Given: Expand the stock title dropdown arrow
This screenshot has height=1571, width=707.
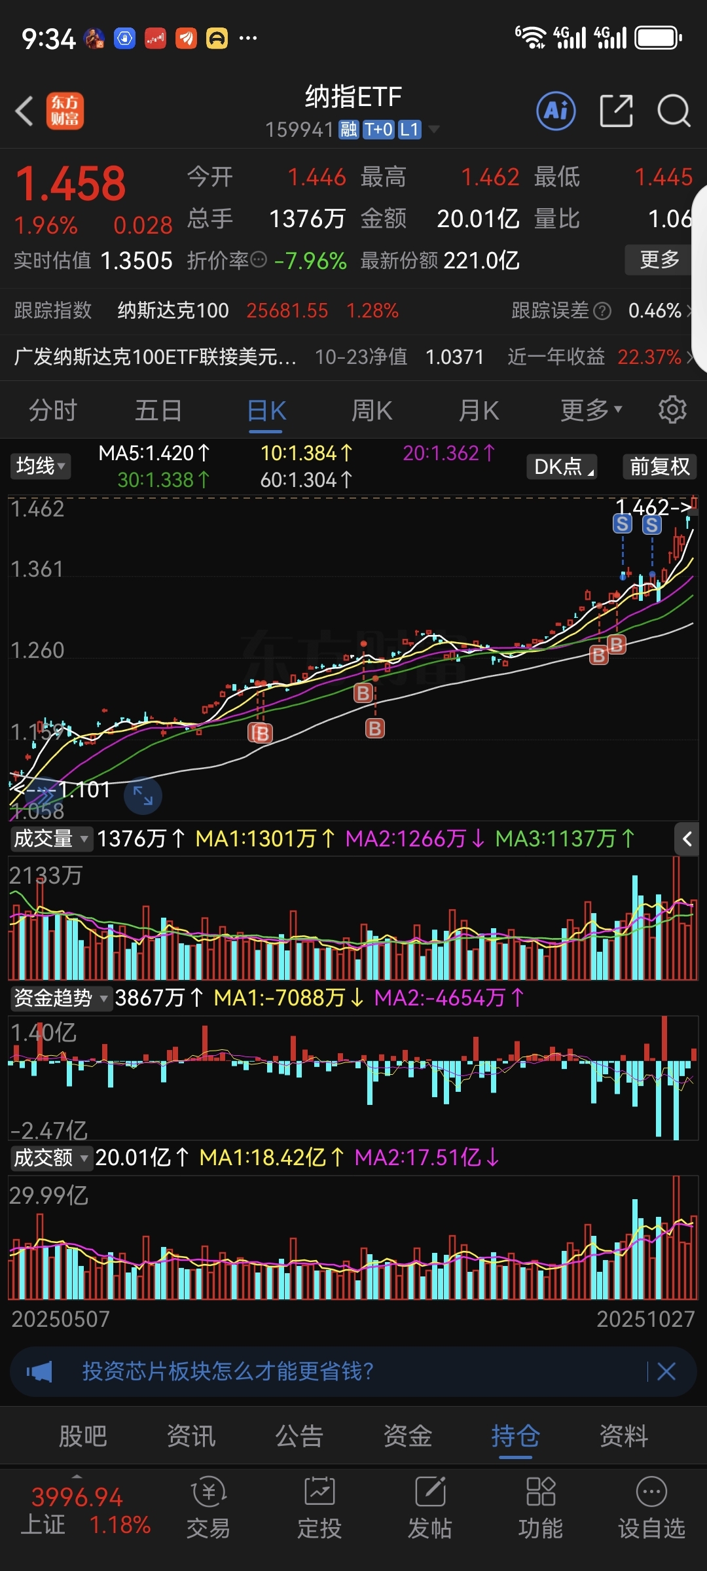Looking at the screenshot, I should pos(433,130).
